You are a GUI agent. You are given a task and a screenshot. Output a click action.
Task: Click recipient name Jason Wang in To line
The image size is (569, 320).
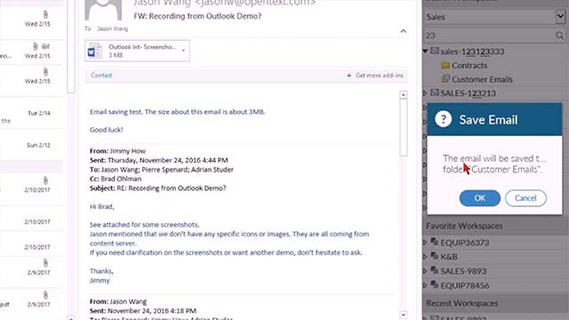coord(113,28)
